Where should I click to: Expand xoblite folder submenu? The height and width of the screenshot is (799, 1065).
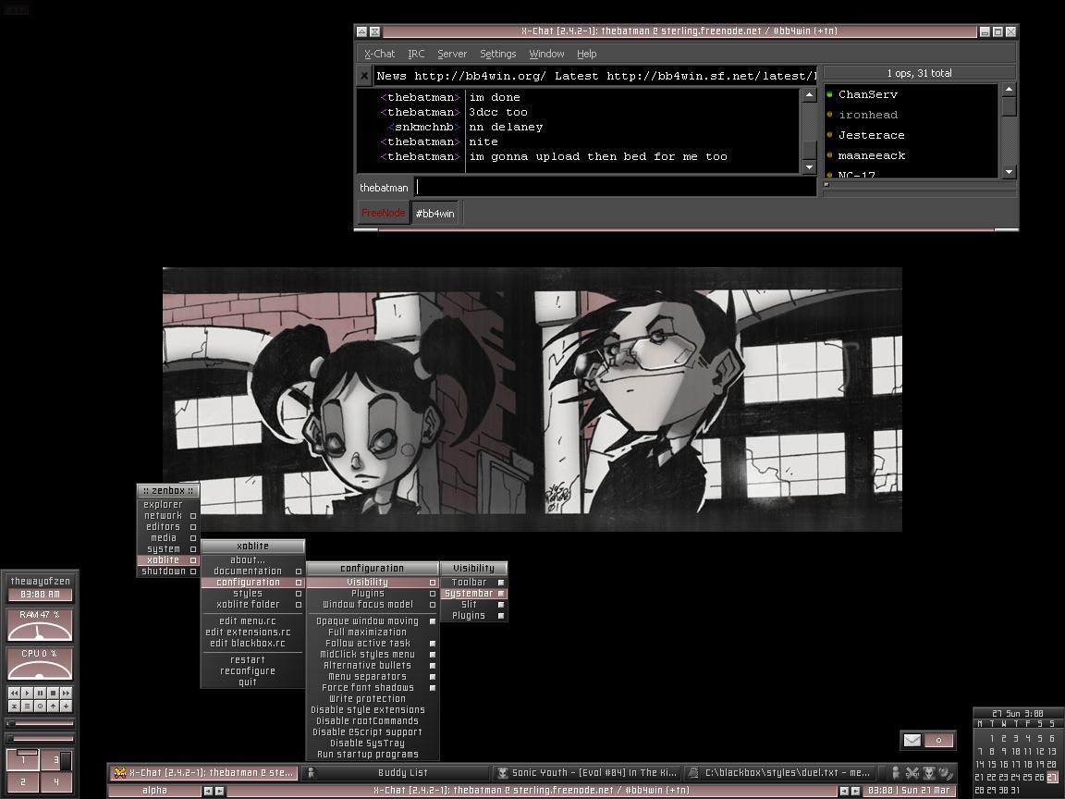pos(252,605)
